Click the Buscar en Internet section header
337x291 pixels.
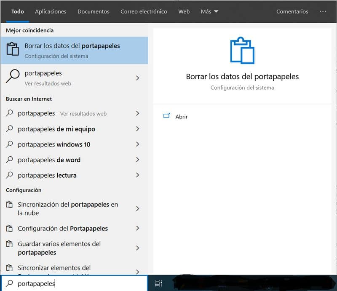pos(29,99)
